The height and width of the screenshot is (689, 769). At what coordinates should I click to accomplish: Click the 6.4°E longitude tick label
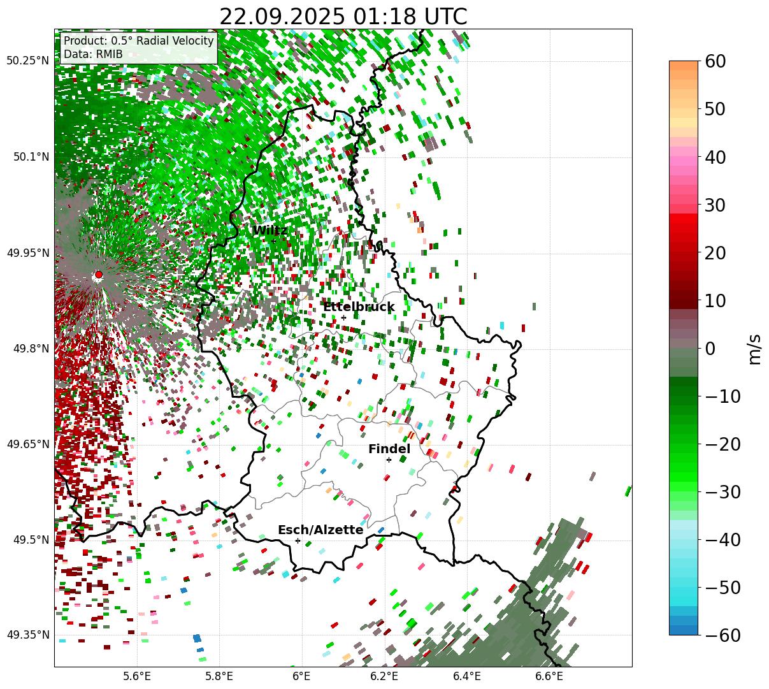[x=467, y=678]
